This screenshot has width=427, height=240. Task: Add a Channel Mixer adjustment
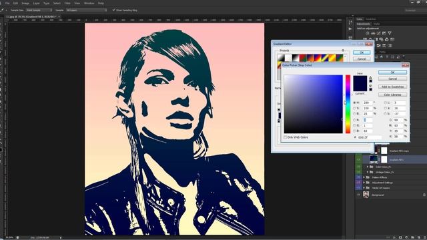click(x=387, y=39)
